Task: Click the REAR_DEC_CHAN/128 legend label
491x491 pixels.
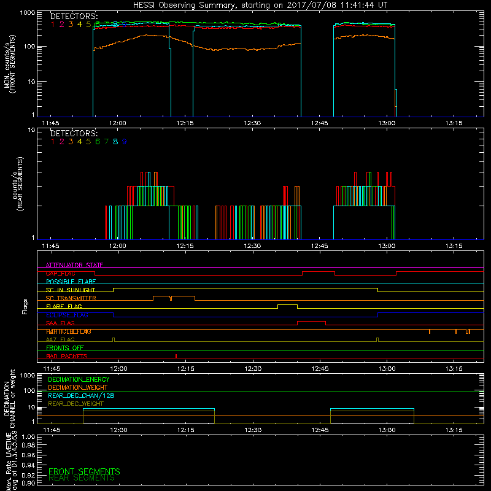Action: pos(81,395)
